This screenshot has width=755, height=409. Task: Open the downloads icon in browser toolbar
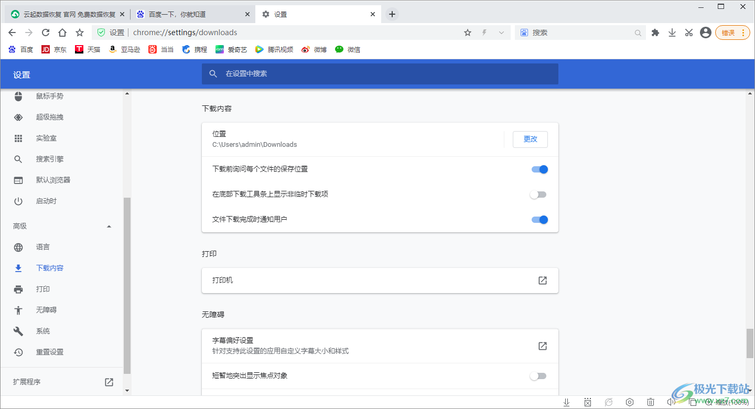672,32
